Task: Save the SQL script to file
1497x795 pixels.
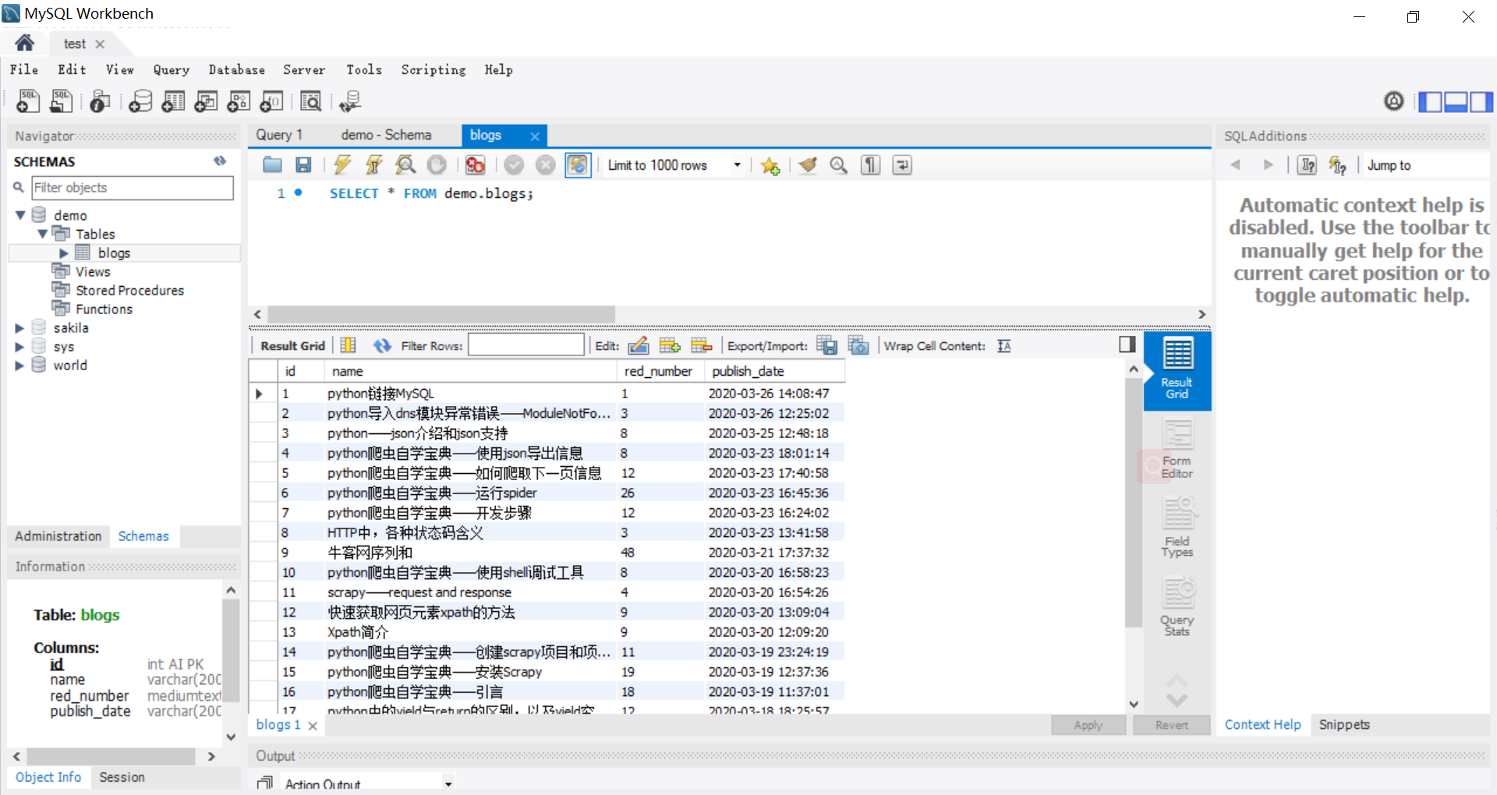Action: [303, 164]
